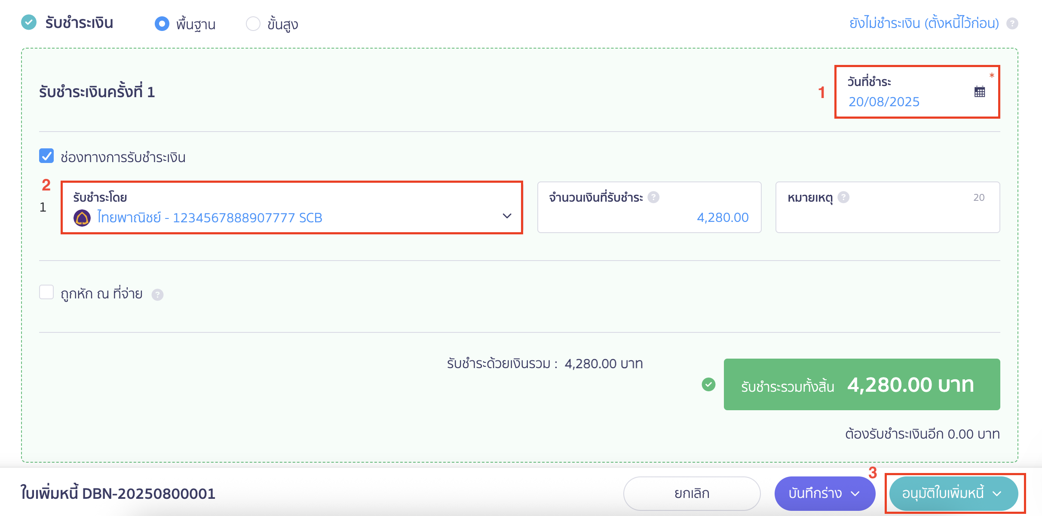Screen dimensions: 1042x516
Task: Click the หมายเหตุ note field
Action: click(888, 207)
